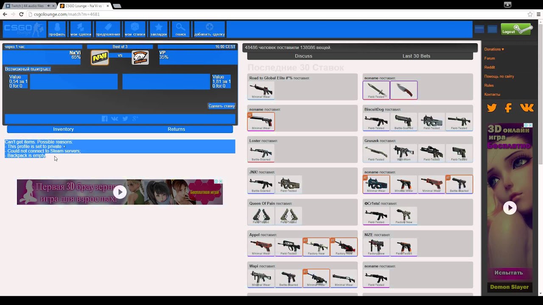This screenshot has height=305, width=543.
Task: Mute audio on the Twitch tab
Action: (x=48, y=6)
